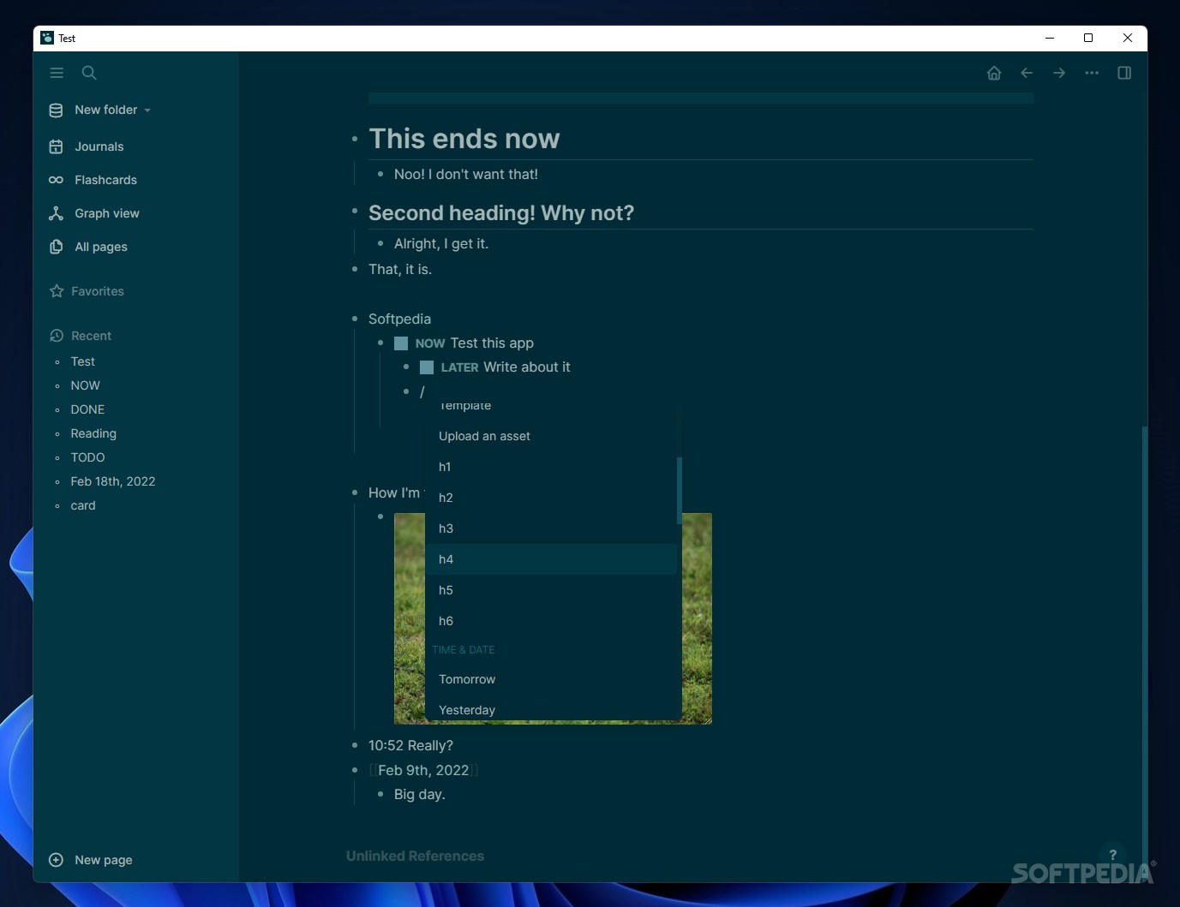
Task: Select 'Upload an asset' command
Action: click(x=551, y=436)
